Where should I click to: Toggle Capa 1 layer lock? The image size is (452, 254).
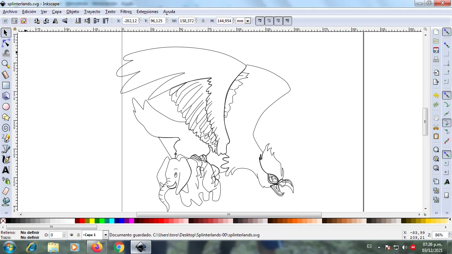pyautogui.click(x=78, y=235)
